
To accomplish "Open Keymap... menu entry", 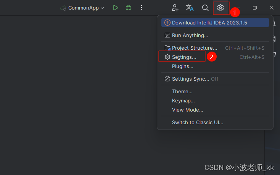I will click(215, 101).
